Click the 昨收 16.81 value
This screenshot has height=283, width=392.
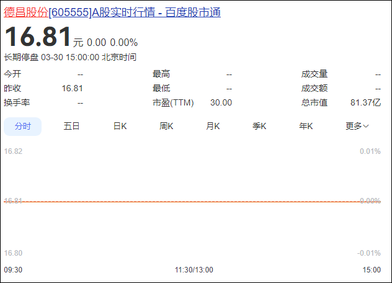tap(72, 88)
